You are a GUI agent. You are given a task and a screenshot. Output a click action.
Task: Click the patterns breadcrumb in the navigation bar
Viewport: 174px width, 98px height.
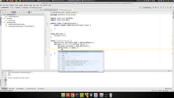[17, 7]
